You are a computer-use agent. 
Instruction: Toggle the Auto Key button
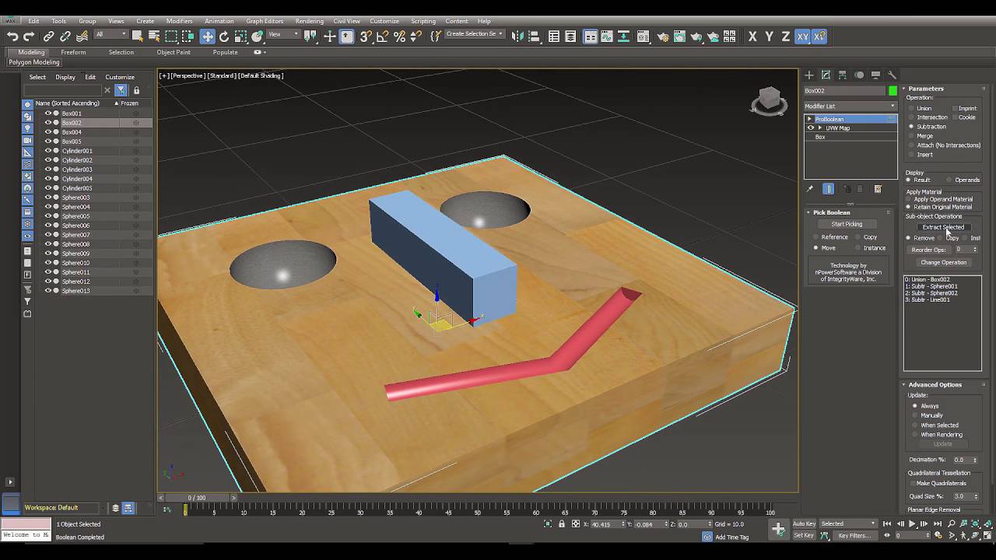tap(804, 523)
